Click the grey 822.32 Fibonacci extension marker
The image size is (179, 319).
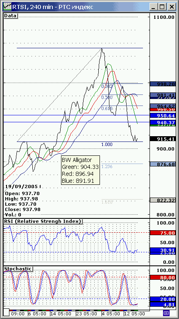tap(163, 200)
